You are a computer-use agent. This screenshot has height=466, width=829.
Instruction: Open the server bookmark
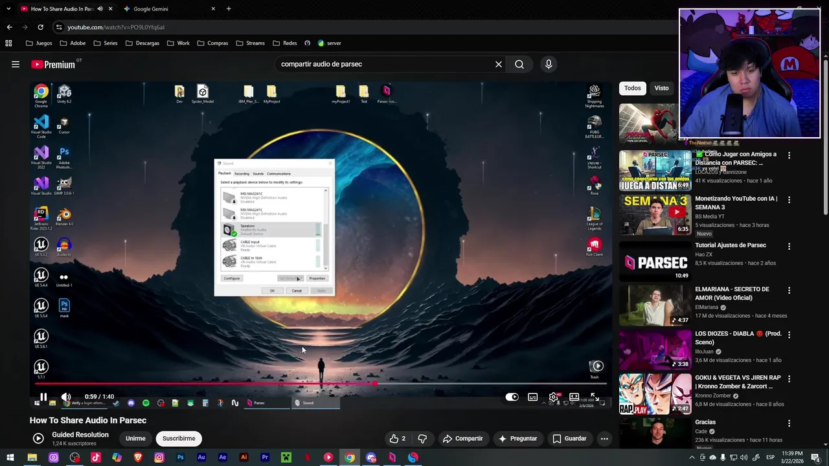click(329, 43)
